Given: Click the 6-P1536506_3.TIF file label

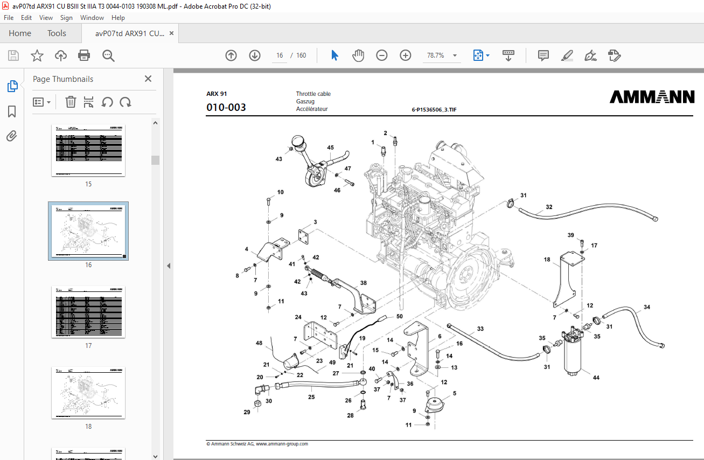Looking at the screenshot, I should coord(434,109).
